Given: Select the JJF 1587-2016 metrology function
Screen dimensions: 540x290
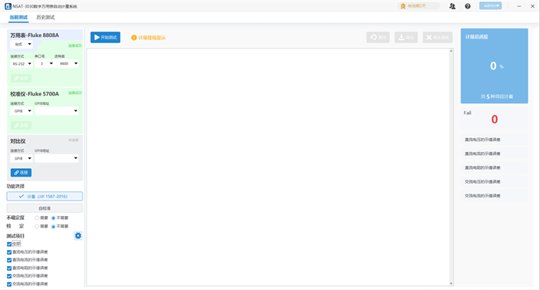Looking at the screenshot, I should [x=45, y=197].
